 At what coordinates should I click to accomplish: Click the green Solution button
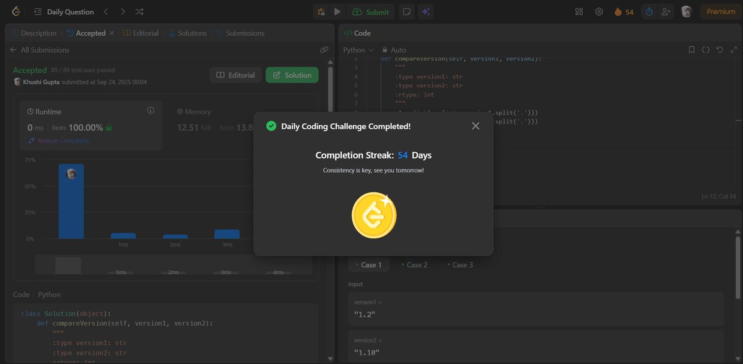(292, 75)
